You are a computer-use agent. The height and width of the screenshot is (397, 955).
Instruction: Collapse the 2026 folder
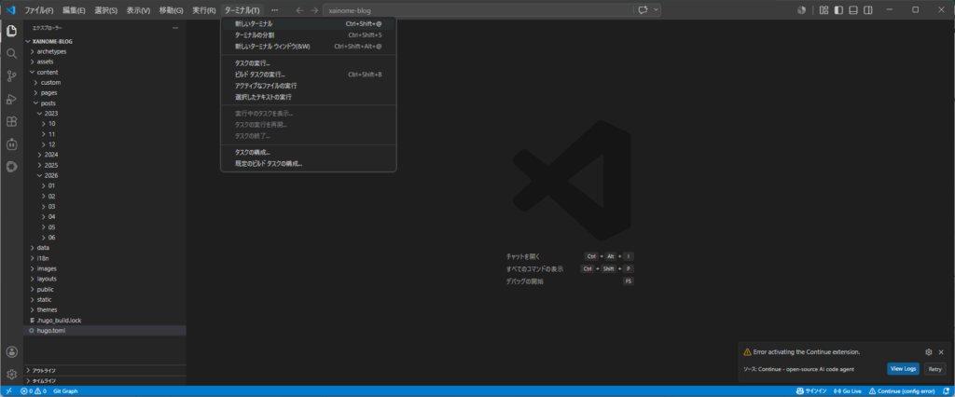click(104, 175)
